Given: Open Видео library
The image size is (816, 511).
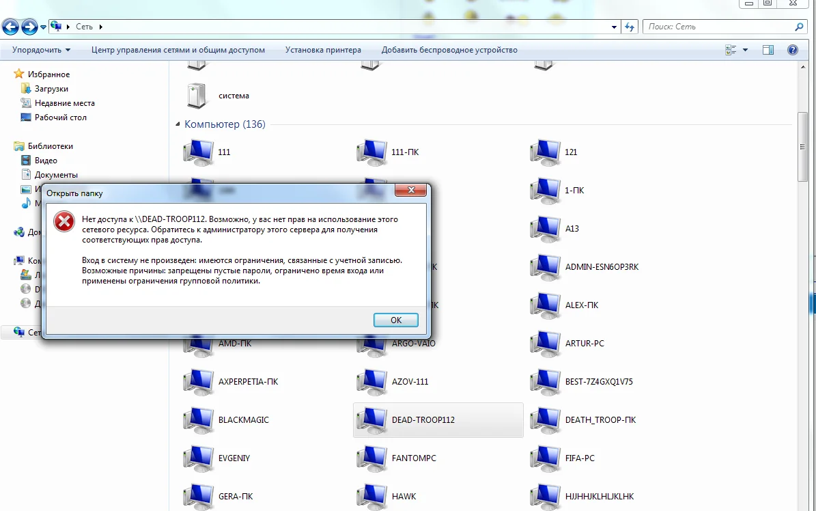Looking at the screenshot, I should point(39,161).
